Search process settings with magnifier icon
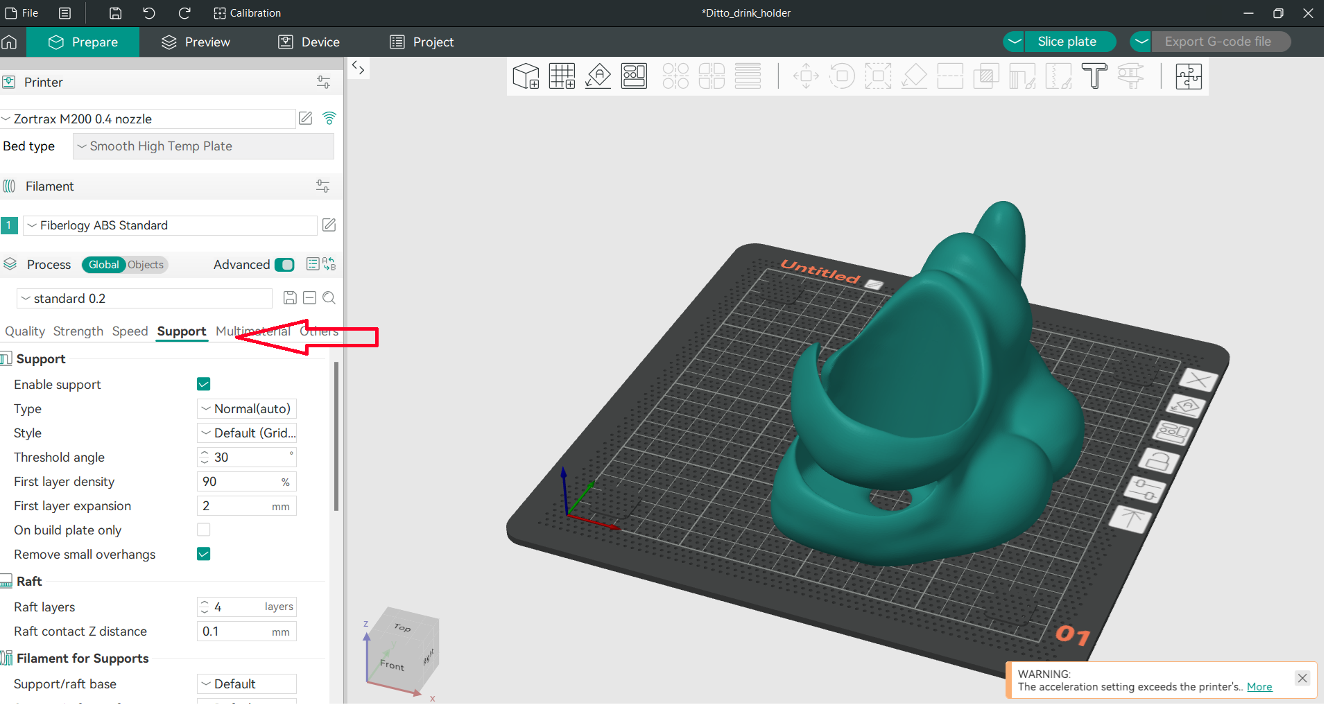Viewport: 1328px width, 705px height. (329, 298)
